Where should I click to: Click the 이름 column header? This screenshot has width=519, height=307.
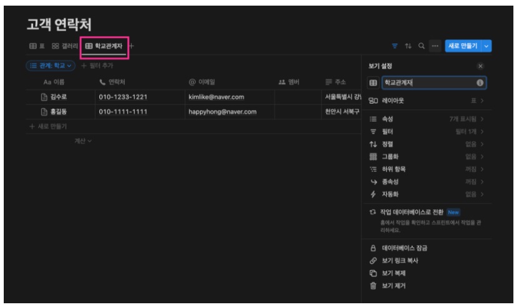[54, 82]
